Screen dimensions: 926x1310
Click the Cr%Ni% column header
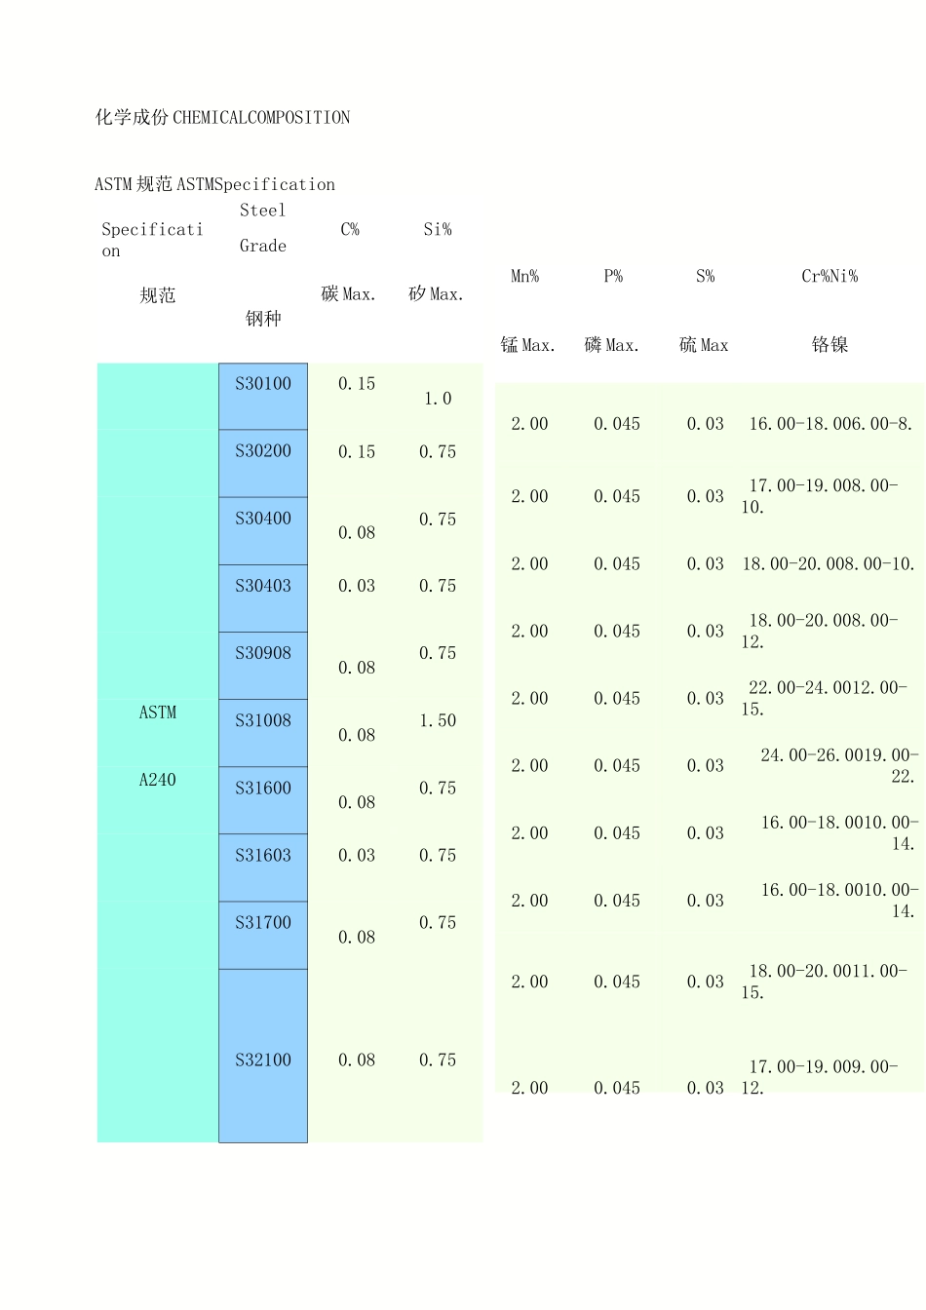[x=830, y=277]
